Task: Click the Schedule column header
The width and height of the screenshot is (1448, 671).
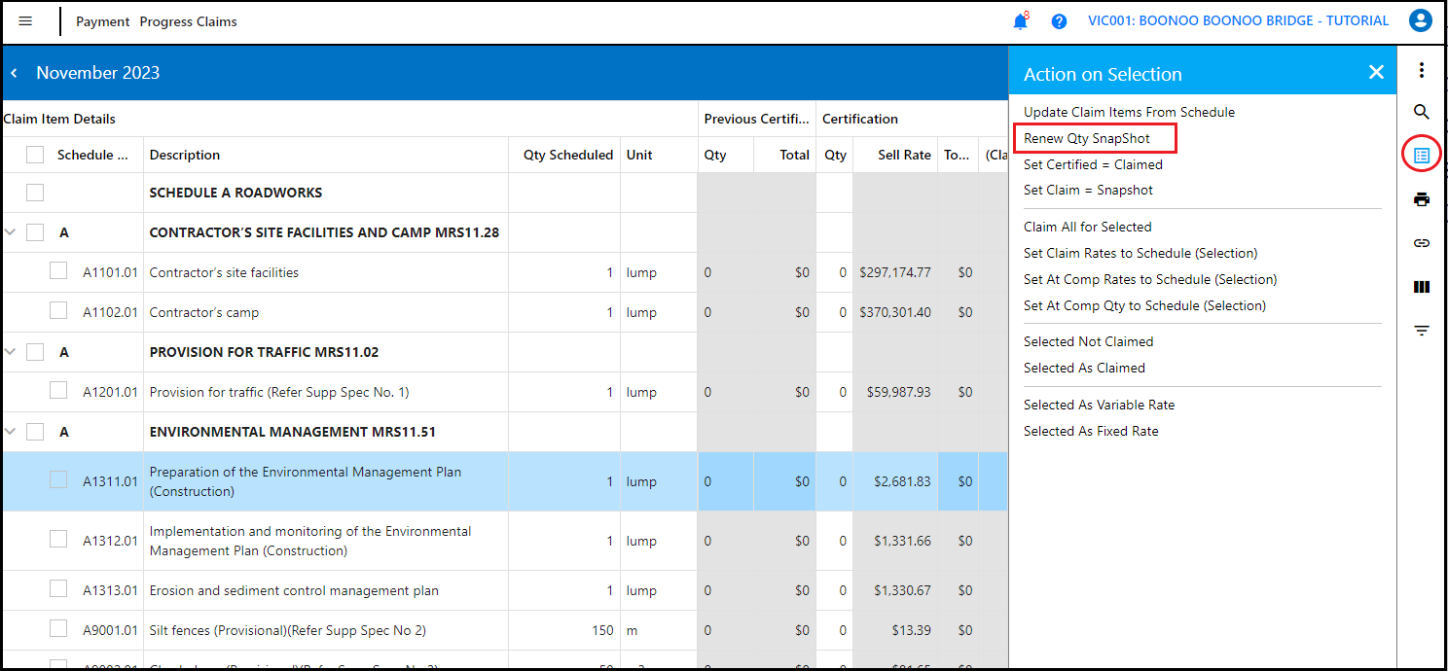Action: click(x=92, y=155)
